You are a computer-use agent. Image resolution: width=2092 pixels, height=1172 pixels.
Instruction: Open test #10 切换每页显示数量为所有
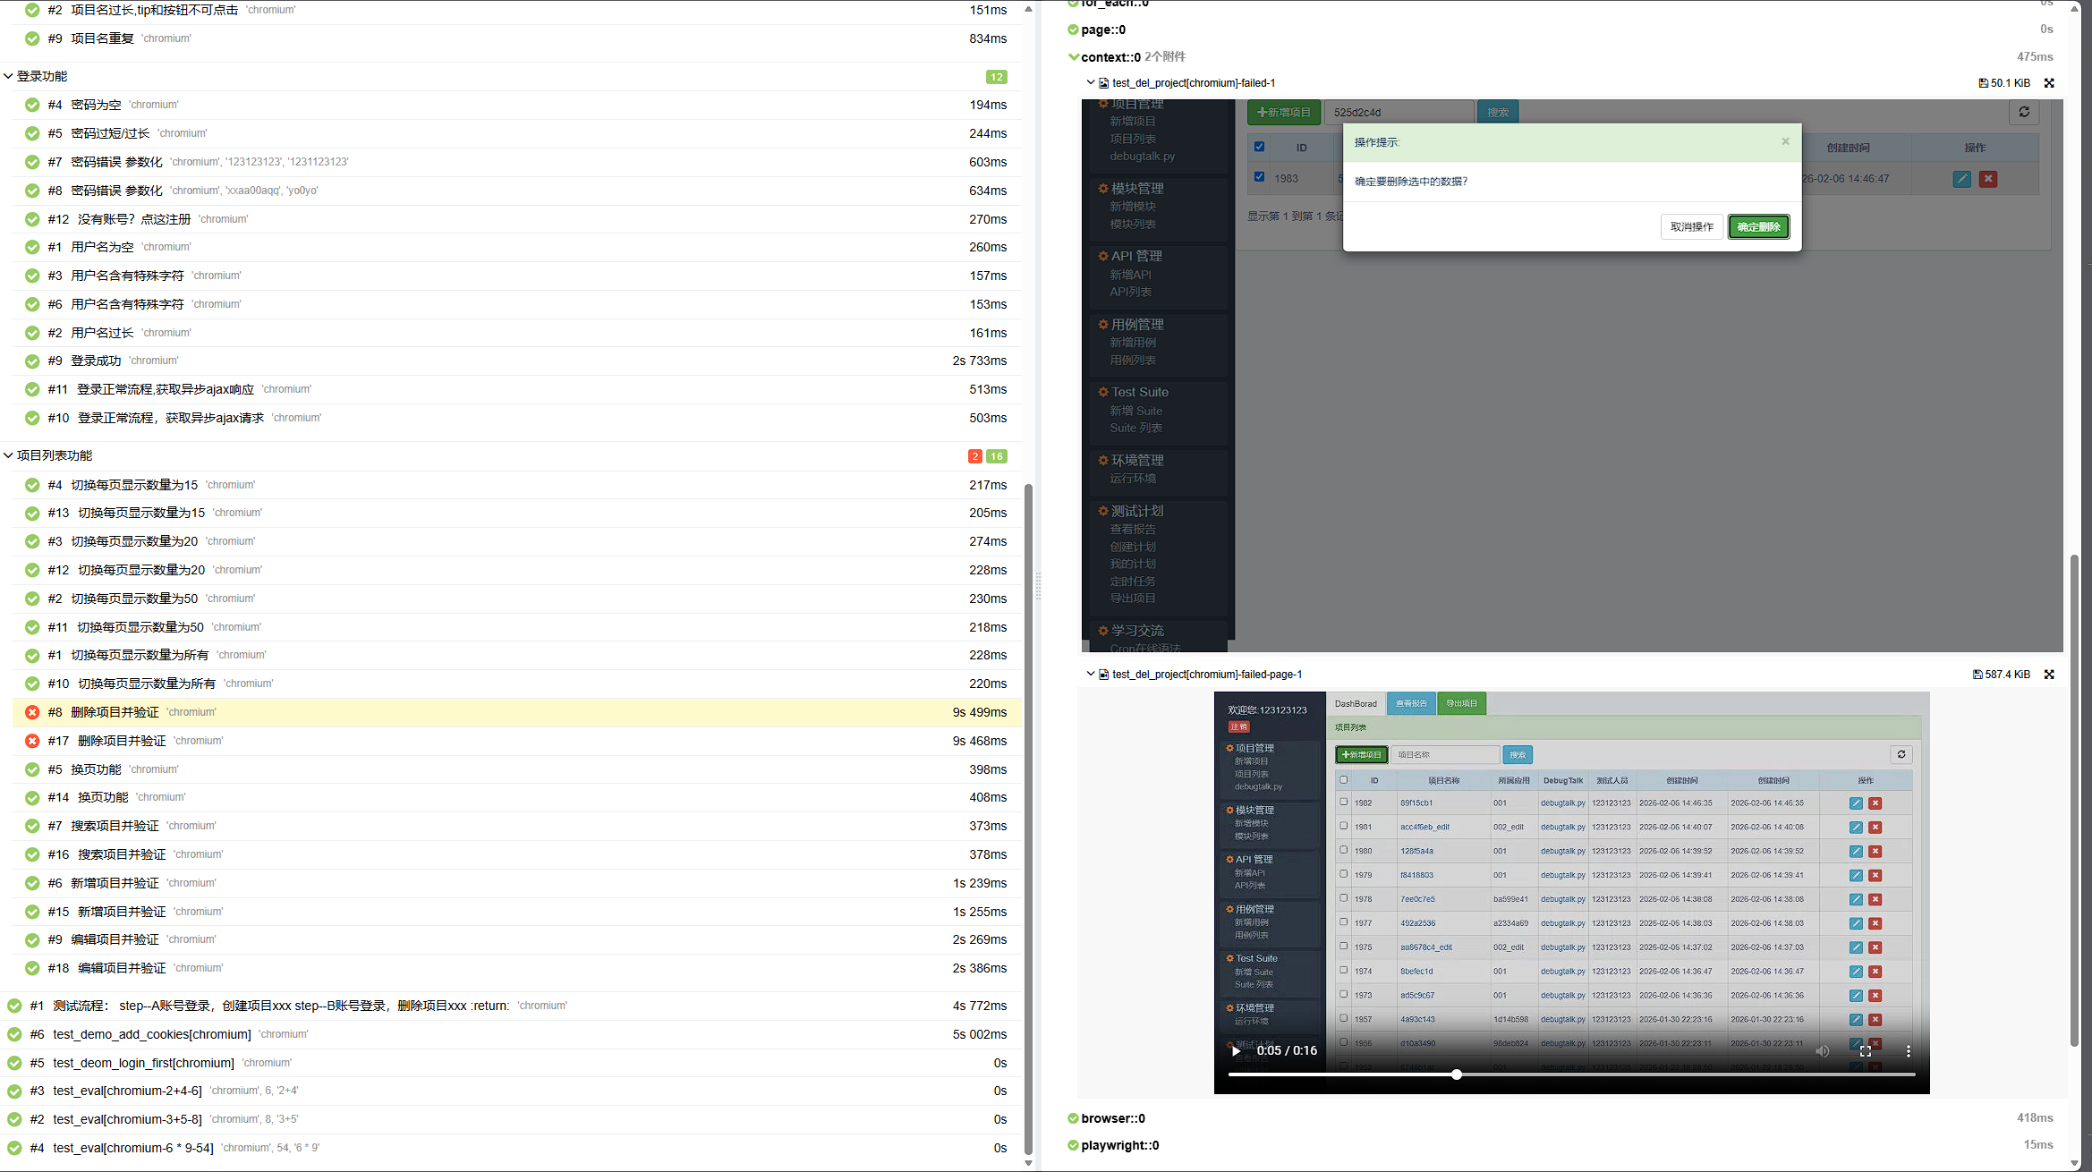[x=517, y=684]
